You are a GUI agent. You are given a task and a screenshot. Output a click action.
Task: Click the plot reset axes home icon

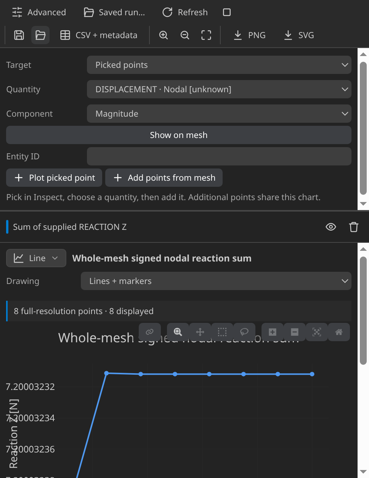(x=339, y=332)
